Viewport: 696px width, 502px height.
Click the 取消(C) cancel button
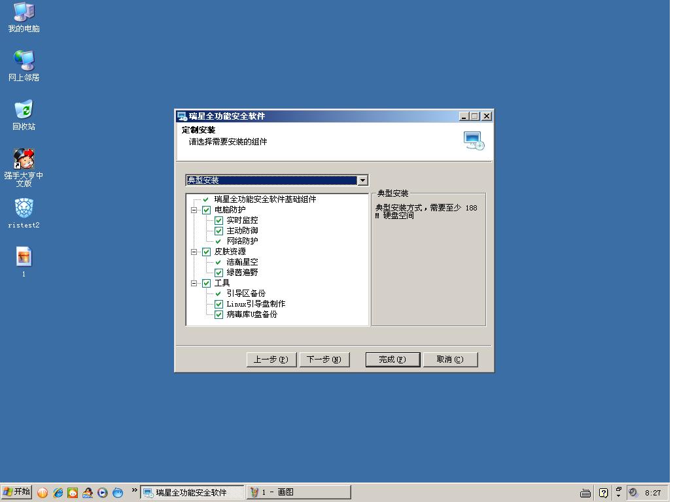(451, 360)
